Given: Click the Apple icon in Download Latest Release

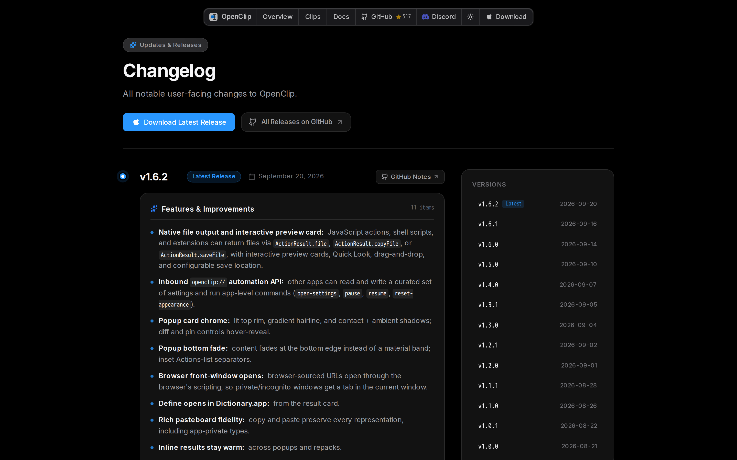Looking at the screenshot, I should (136, 122).
